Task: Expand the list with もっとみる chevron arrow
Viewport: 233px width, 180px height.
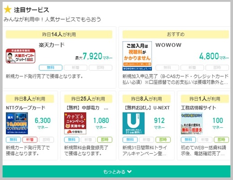Action: click(129, 172)
